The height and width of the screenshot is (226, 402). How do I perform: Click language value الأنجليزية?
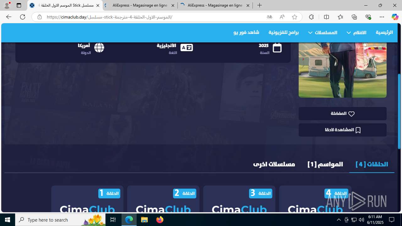pos(166,46)
